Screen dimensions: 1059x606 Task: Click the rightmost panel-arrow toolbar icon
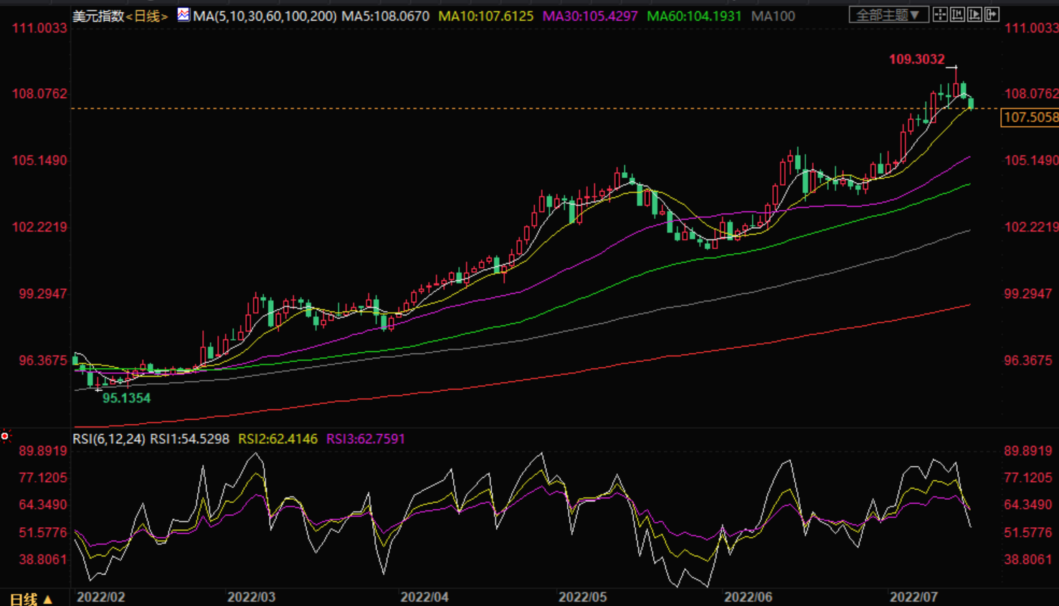click(992, 14)
